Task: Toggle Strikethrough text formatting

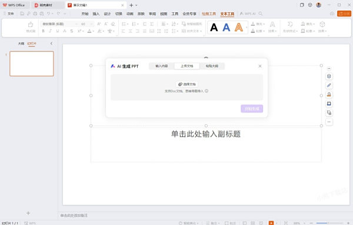Action: (x=72, y=31)
